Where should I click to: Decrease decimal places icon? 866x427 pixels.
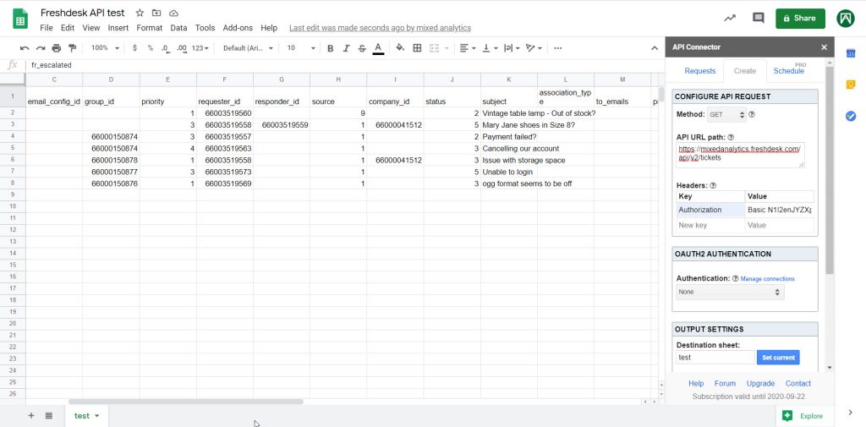[x=165, y=48]
